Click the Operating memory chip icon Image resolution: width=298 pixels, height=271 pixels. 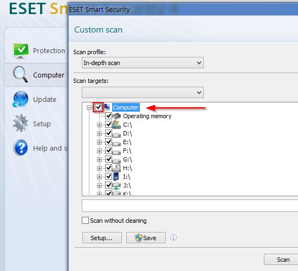116,116
